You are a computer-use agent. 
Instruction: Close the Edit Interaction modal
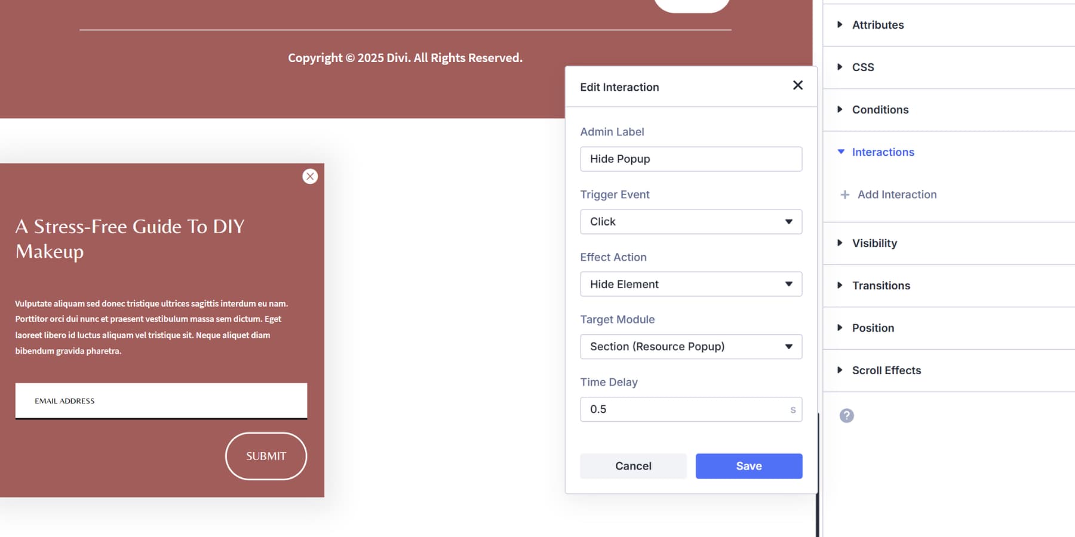pyautogui.click(x=798, y=85)
